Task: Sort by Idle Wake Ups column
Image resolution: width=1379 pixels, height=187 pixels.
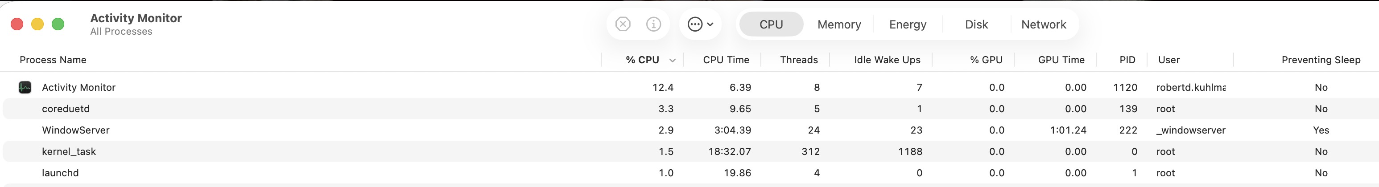Action: point(887,60)
